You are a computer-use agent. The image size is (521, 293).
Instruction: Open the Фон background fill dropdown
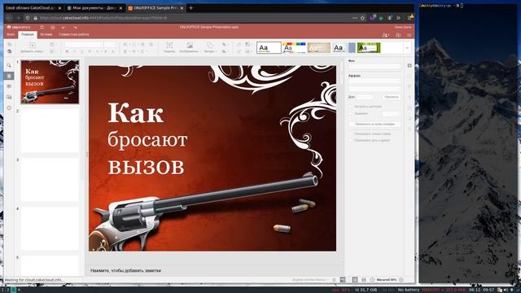coord(374,67)
